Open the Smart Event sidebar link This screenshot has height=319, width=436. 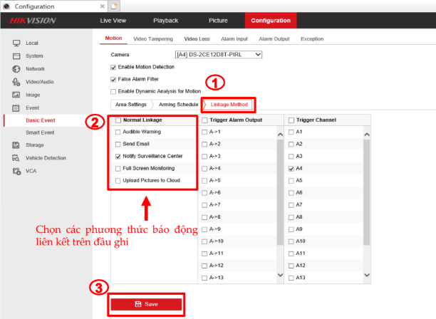tap(40, 132)
